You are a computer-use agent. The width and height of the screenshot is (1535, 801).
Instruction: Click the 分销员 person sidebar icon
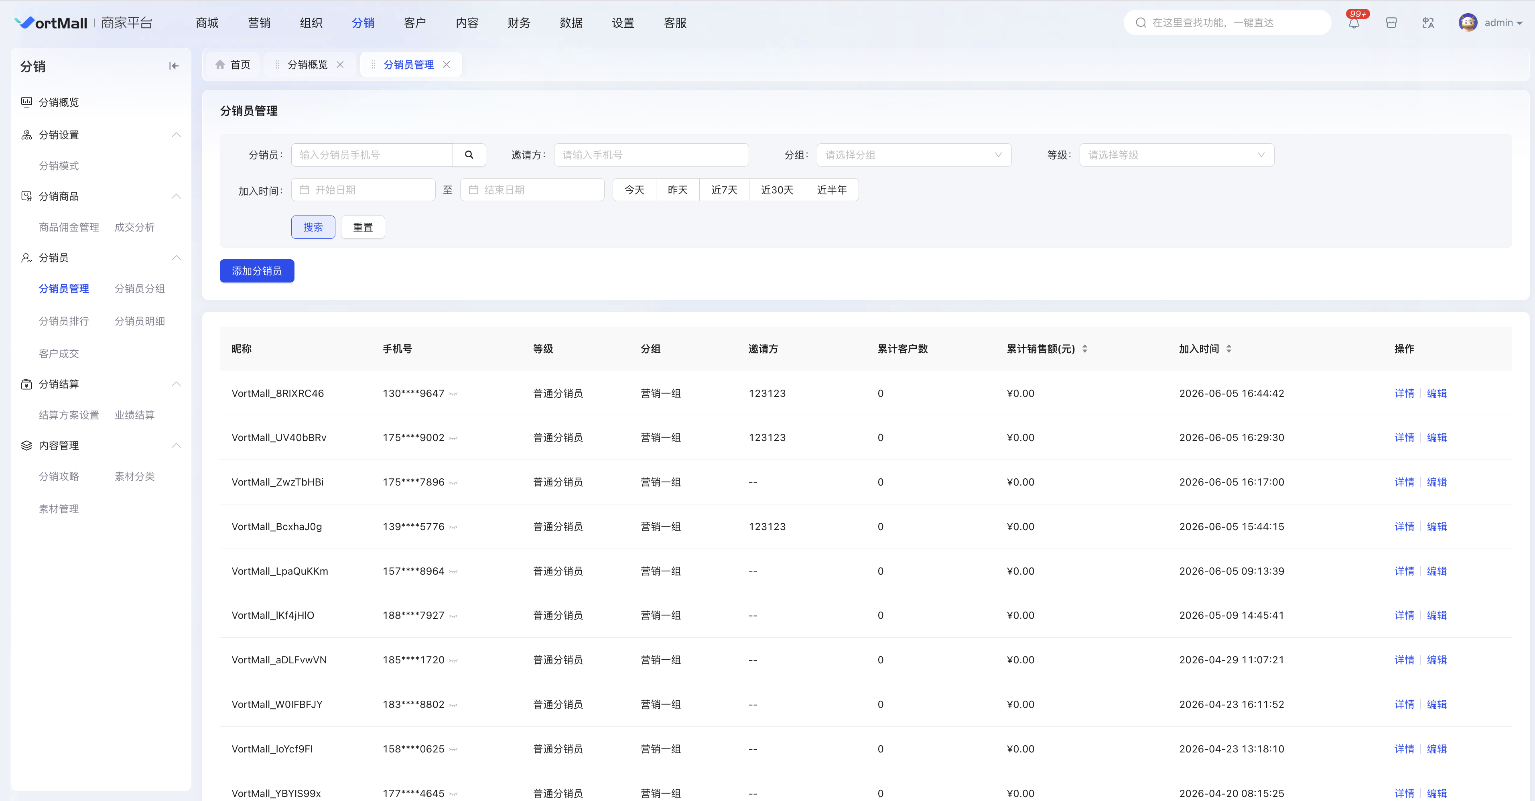click(x=26, y=258)
